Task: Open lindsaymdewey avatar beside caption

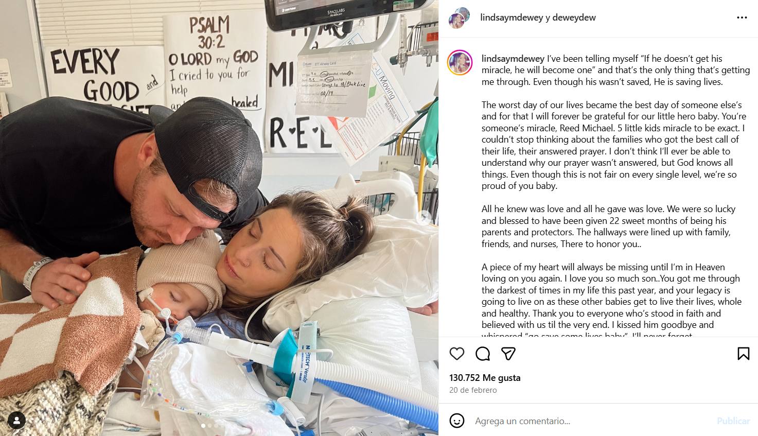Action: (x=460, y=63)
